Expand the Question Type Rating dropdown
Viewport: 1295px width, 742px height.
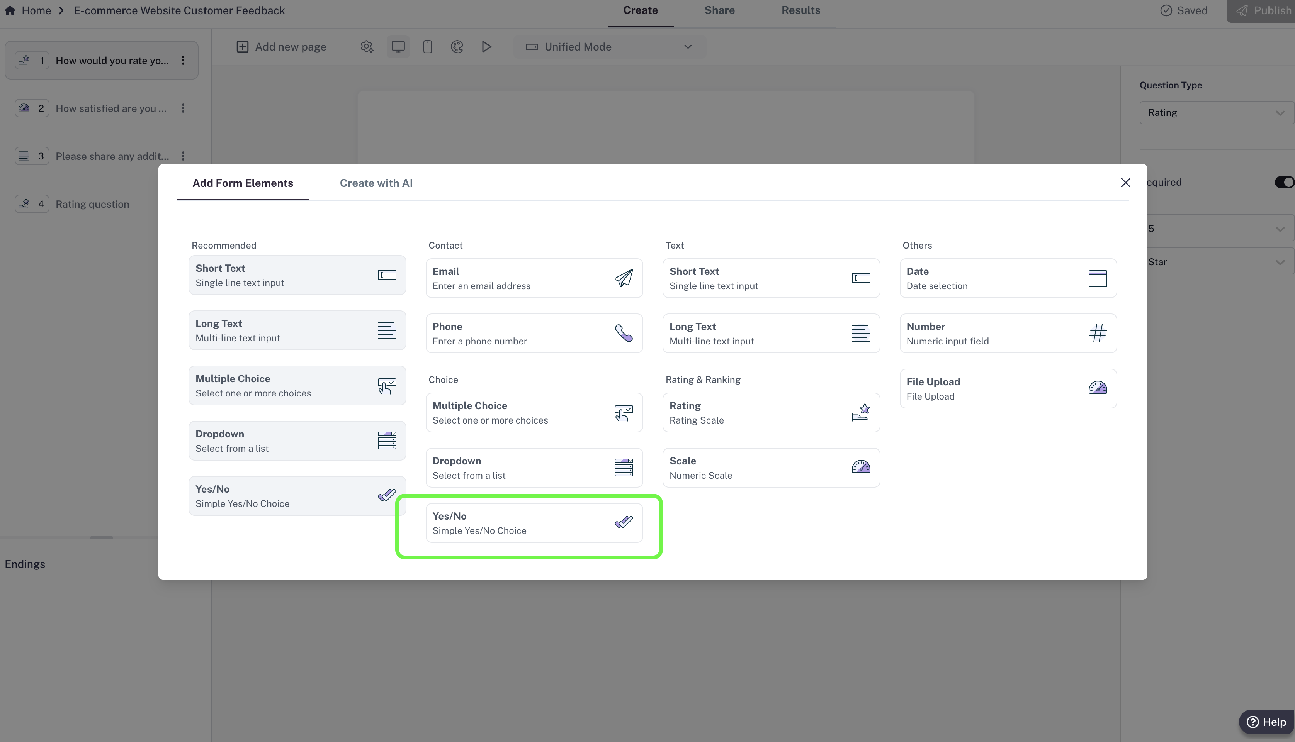click(1216, 113)
